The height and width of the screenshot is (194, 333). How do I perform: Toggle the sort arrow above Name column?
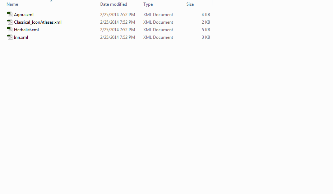[x=51, y=1]
